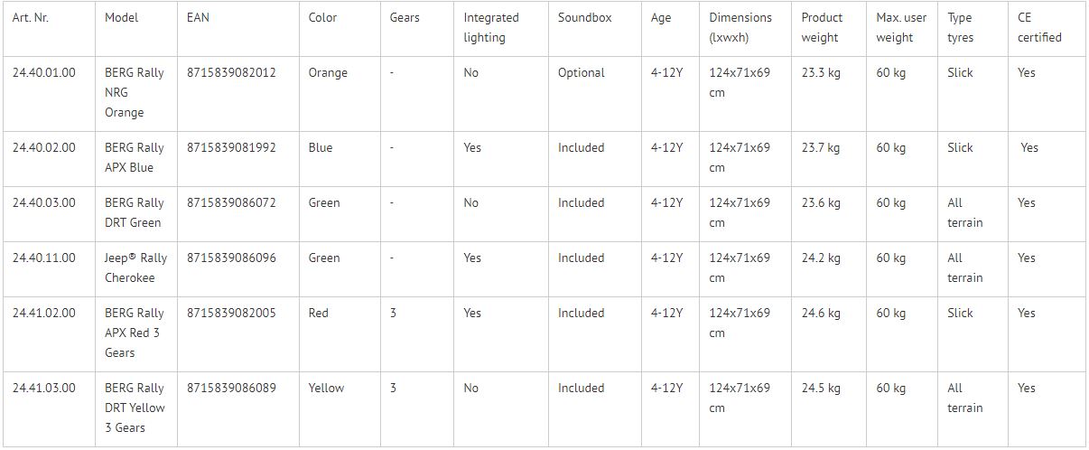Click EAN 8715839086089
The width and height of the screenshot is (1089, 450).
click(x=231, y=388)
